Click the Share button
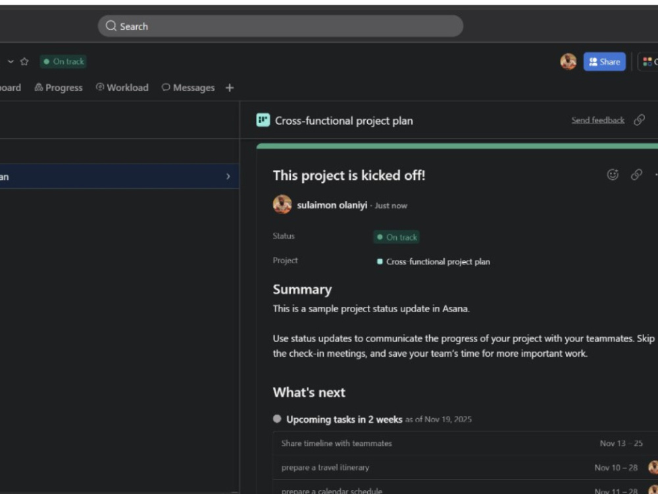 coord(604,62)
